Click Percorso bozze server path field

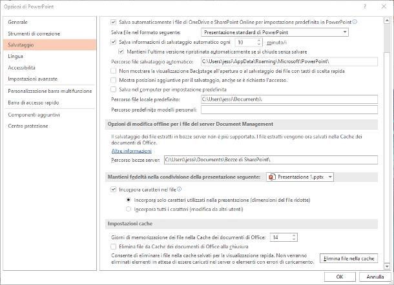[x=271, y=160]
